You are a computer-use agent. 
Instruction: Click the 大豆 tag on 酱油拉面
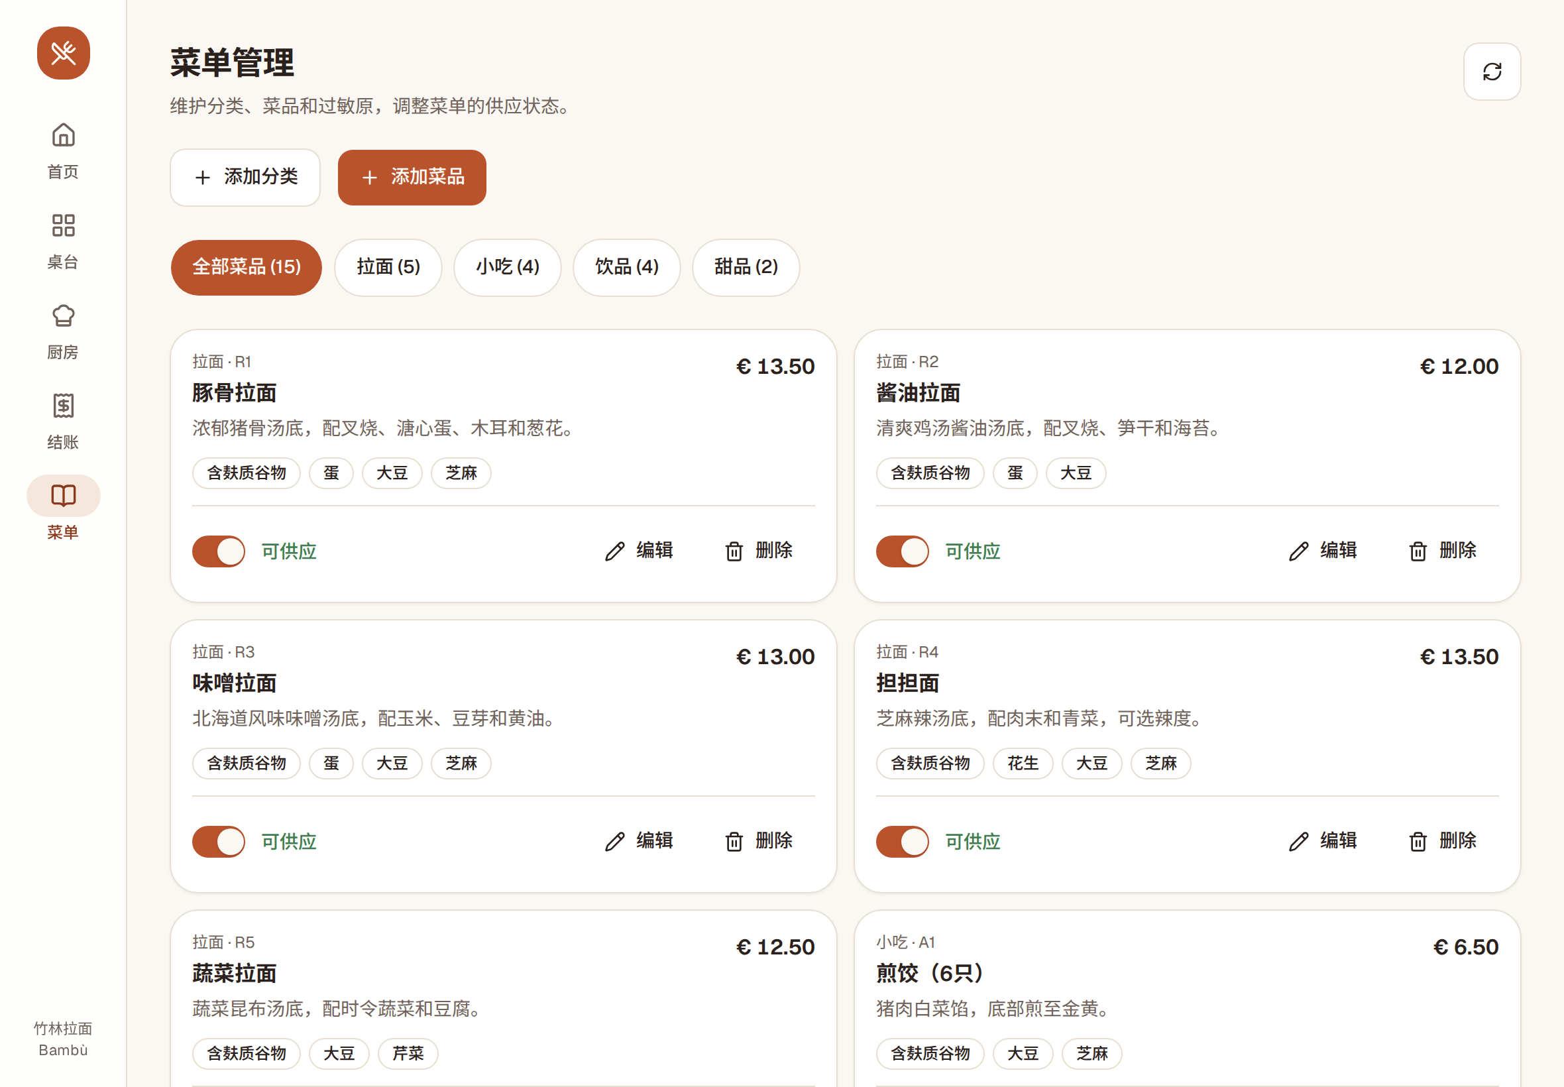coord(1076,473)
